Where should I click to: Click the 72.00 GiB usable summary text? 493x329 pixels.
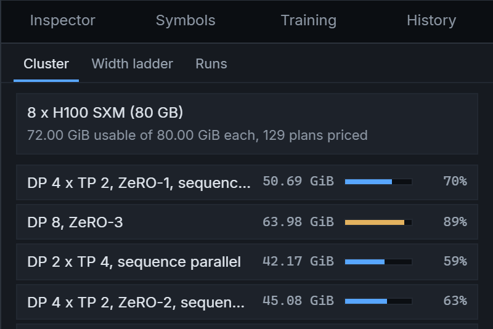(x=197, y=136)
